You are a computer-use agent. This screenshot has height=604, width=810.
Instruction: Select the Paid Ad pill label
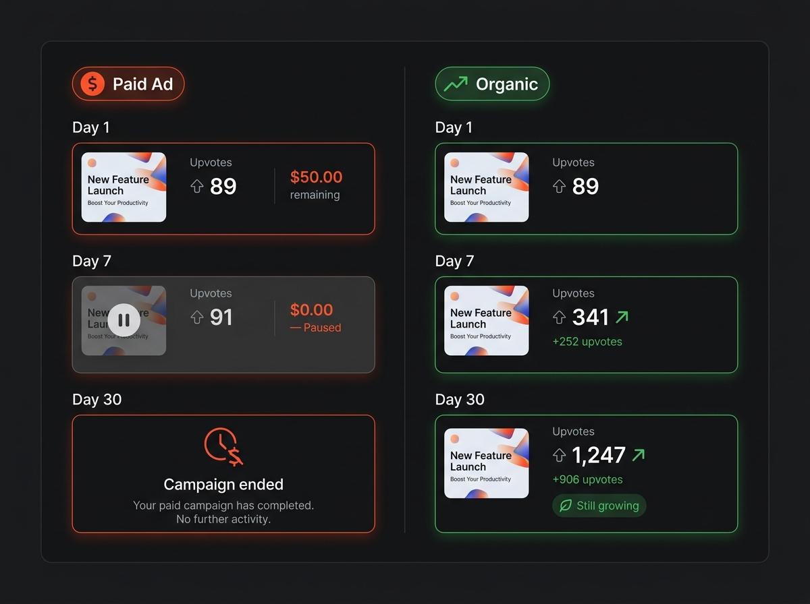pyautogui.click(x=128, y=84)
